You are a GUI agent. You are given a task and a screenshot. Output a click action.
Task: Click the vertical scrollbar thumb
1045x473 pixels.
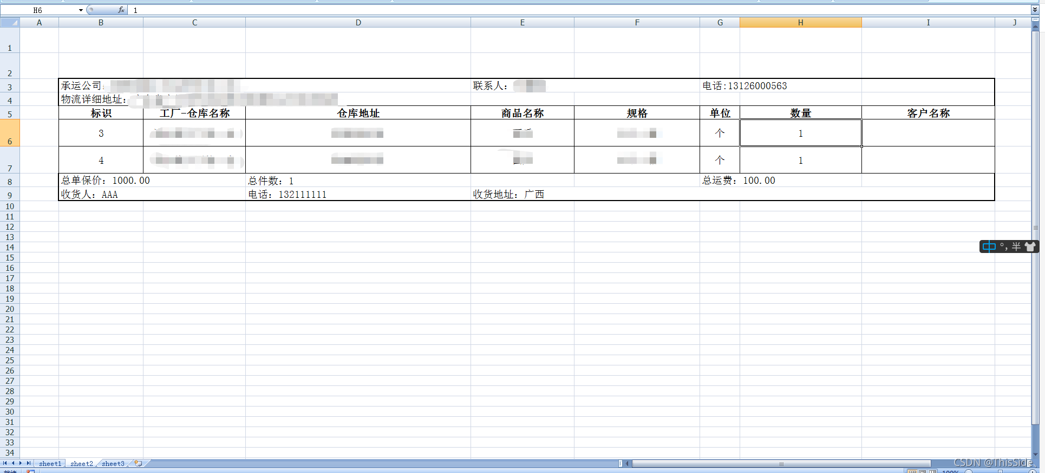pos(1035,228)
